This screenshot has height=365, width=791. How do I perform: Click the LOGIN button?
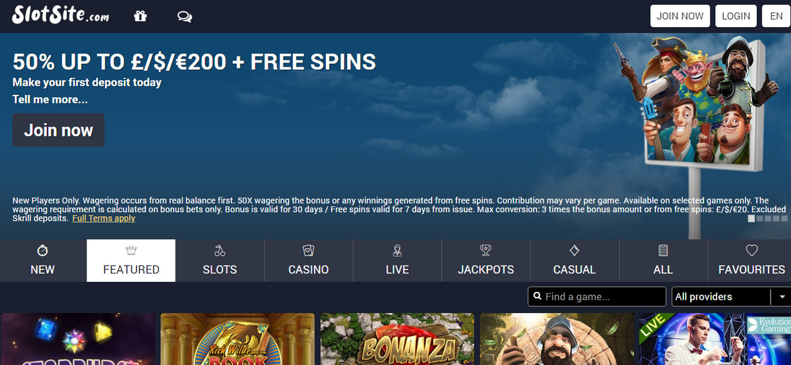[736, 16]
